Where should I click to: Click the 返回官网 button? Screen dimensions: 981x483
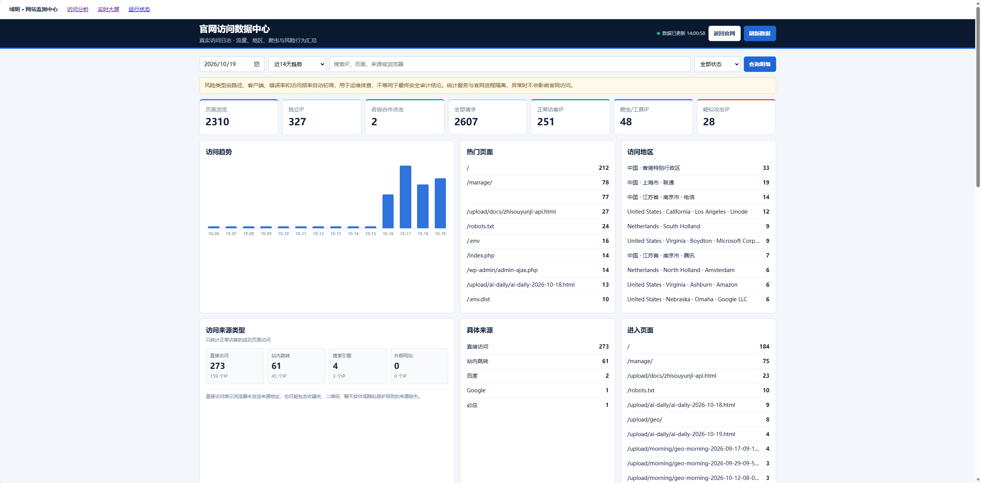[724, 33]
